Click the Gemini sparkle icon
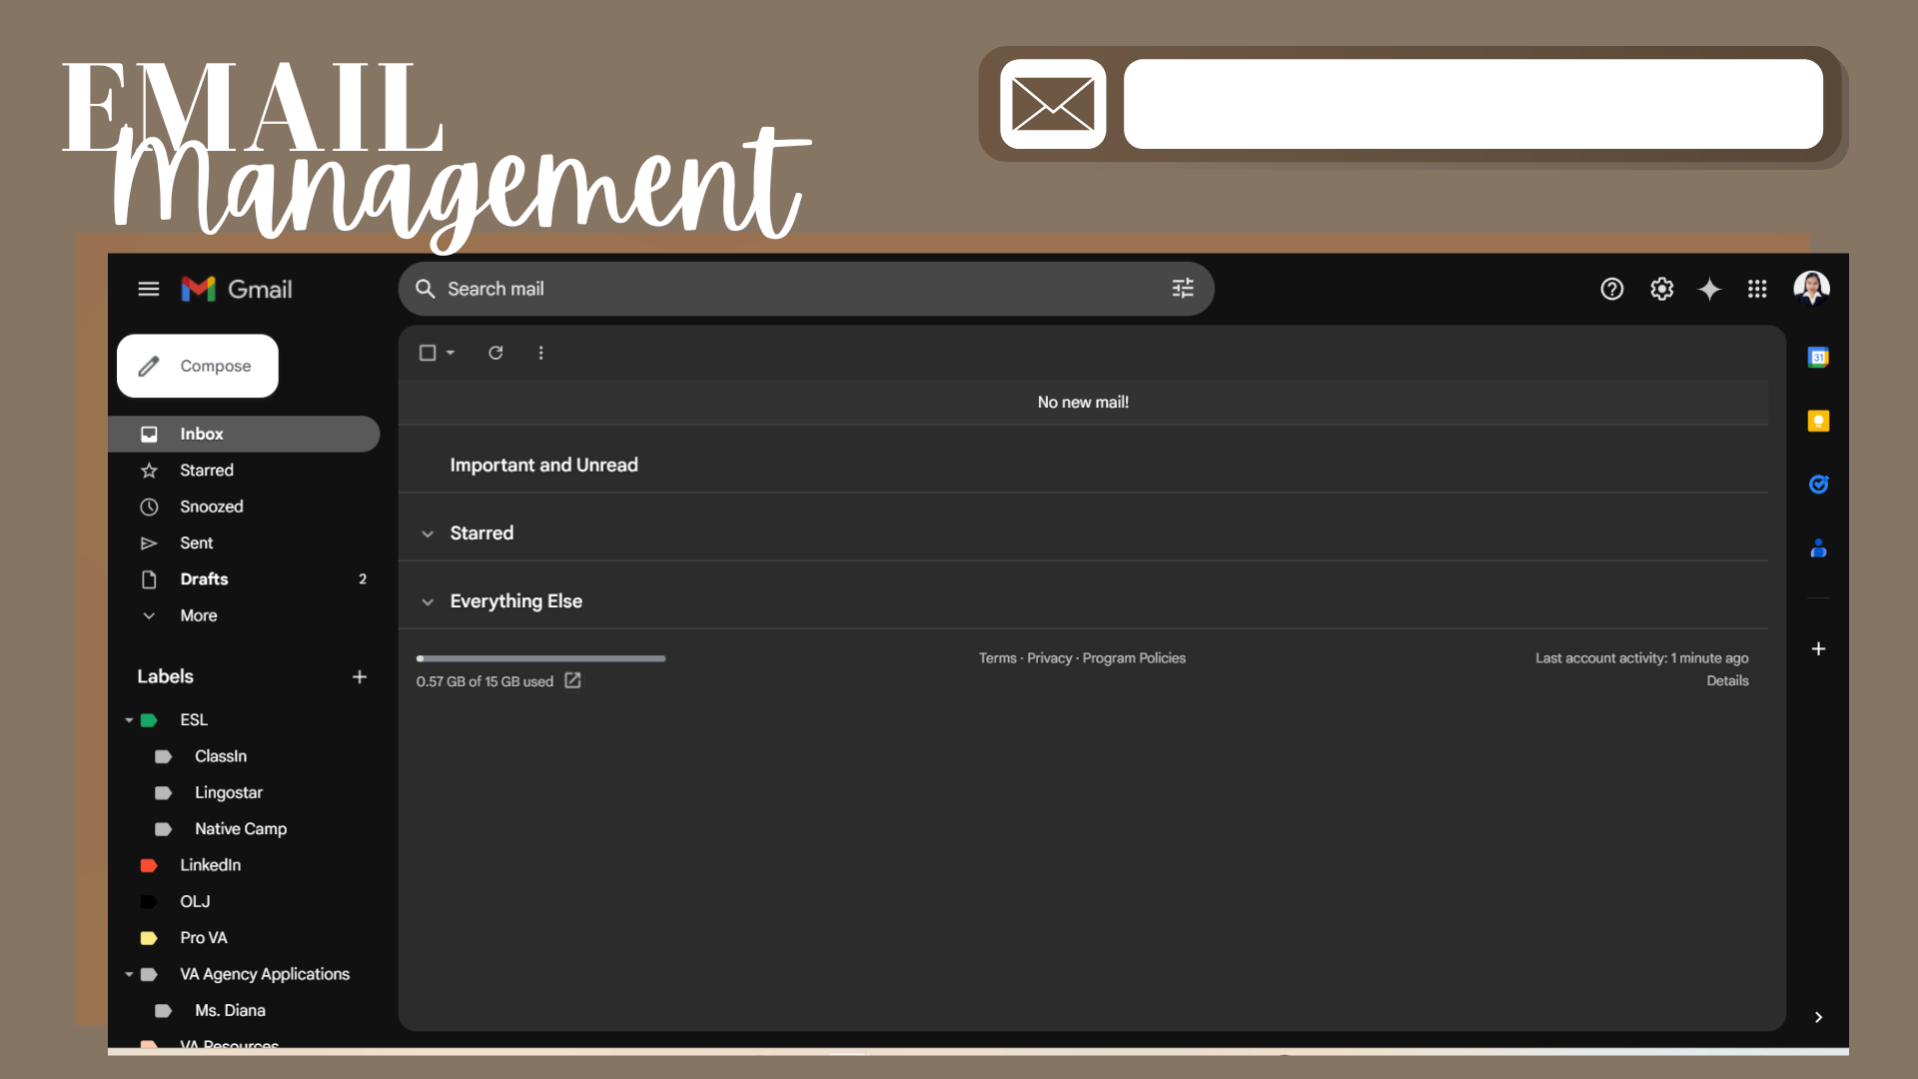The image size is (1918, 1079). [x=1709, y=289]
